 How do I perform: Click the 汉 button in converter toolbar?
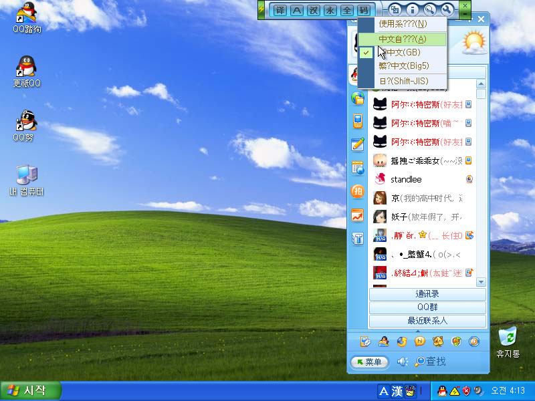tap(313, 10)
